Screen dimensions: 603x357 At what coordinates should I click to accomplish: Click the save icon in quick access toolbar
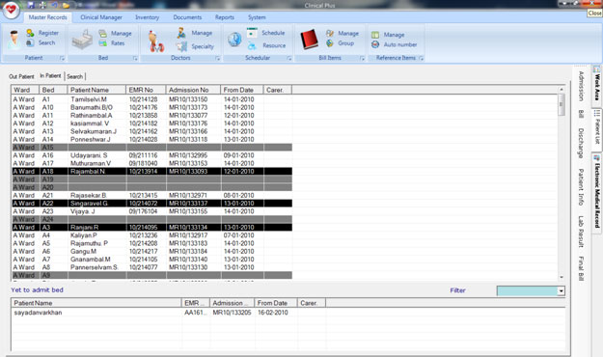31,5
